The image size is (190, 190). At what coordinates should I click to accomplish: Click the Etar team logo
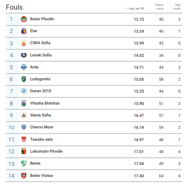(x=24, y=31)
